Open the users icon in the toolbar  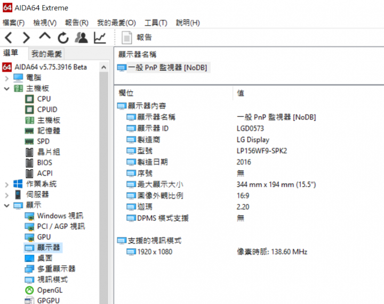pos(81,38)
